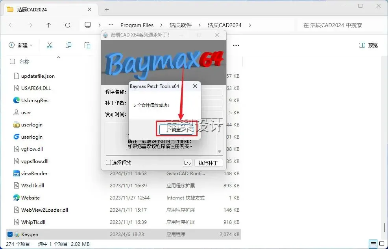Viewport: 388px width, 249px height.
Task: Expand chevron after 浩辰CAD2024 in breadcrumb
Action: tap(250, 25)
